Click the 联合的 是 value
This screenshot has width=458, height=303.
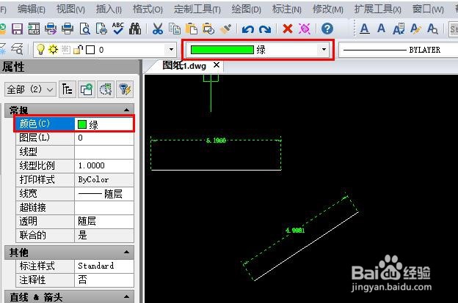(104, 236)
